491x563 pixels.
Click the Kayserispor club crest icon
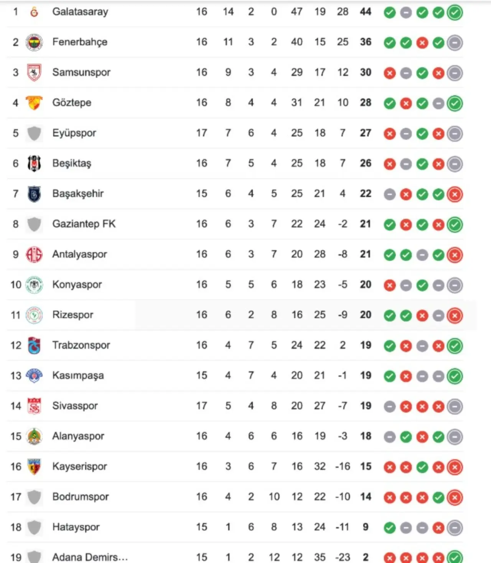tap(34, 467)
